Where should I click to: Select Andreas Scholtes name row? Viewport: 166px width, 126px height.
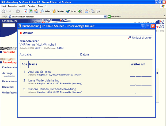point(40,72)
